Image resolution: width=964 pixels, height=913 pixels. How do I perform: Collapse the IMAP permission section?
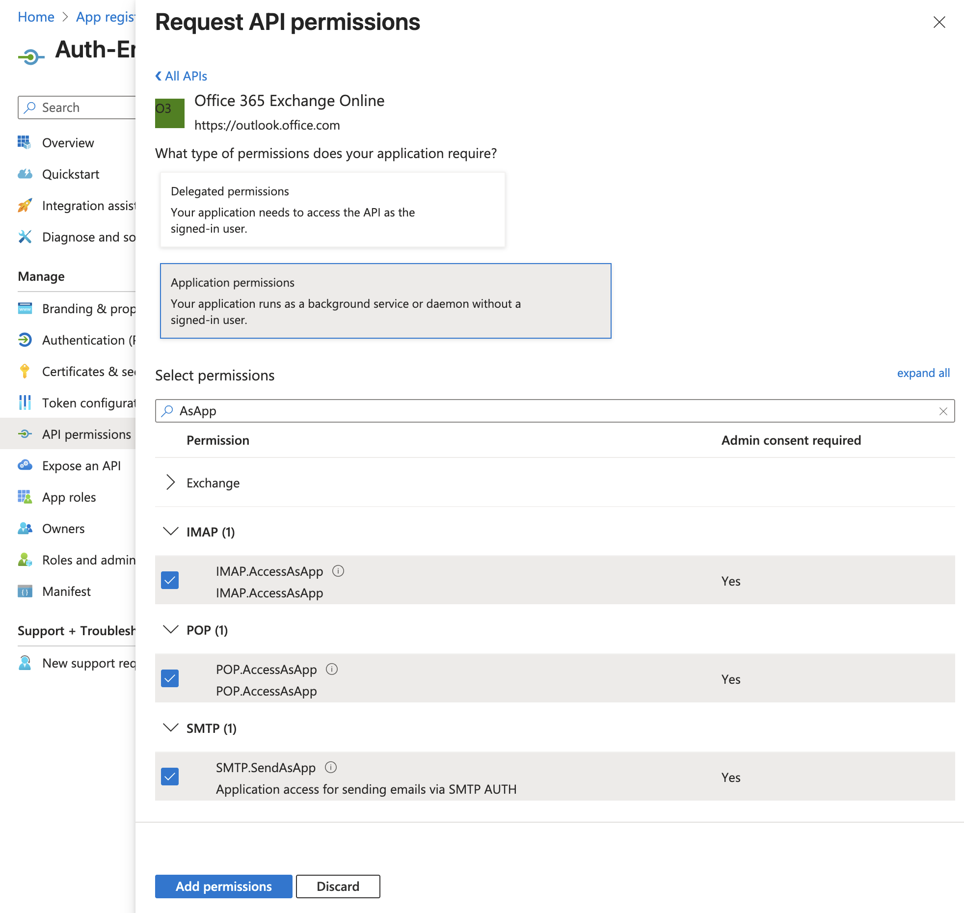click(x=170, y=532)
